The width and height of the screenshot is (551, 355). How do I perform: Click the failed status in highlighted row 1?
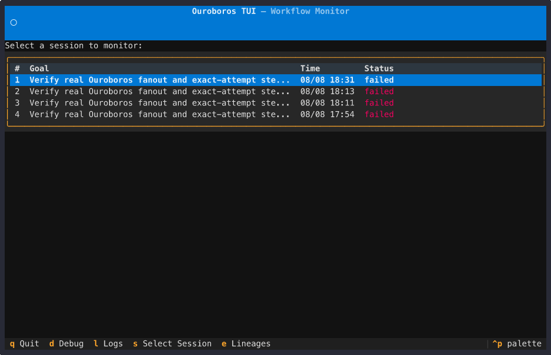379,80
